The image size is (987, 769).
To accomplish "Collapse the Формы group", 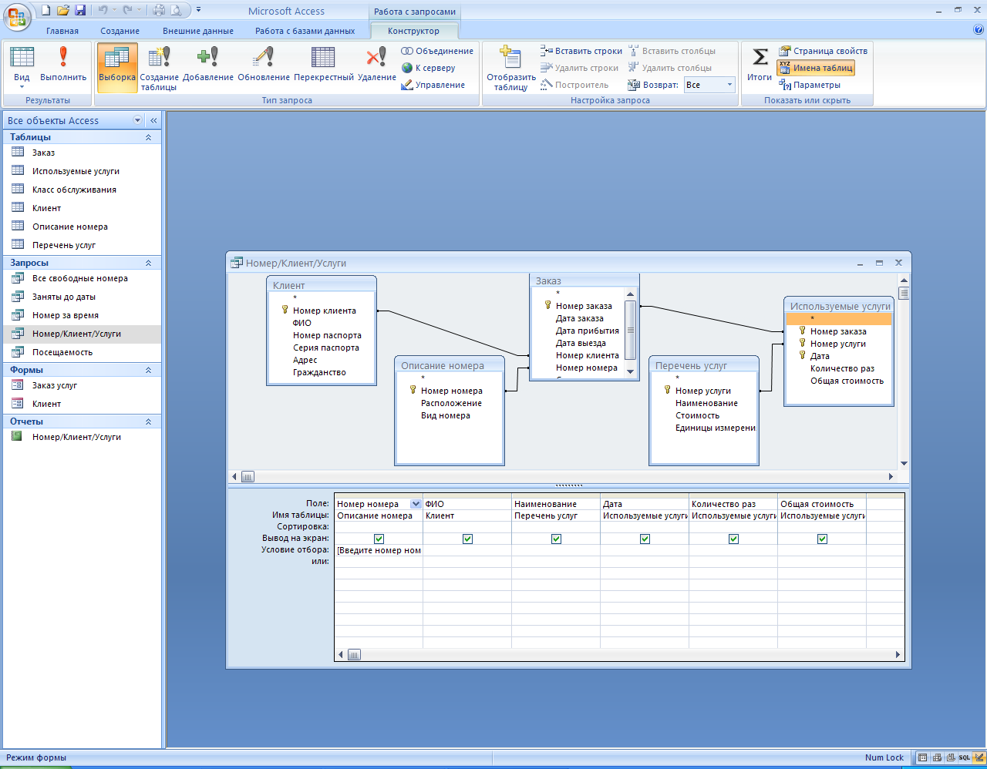I will tap(148, 370).
